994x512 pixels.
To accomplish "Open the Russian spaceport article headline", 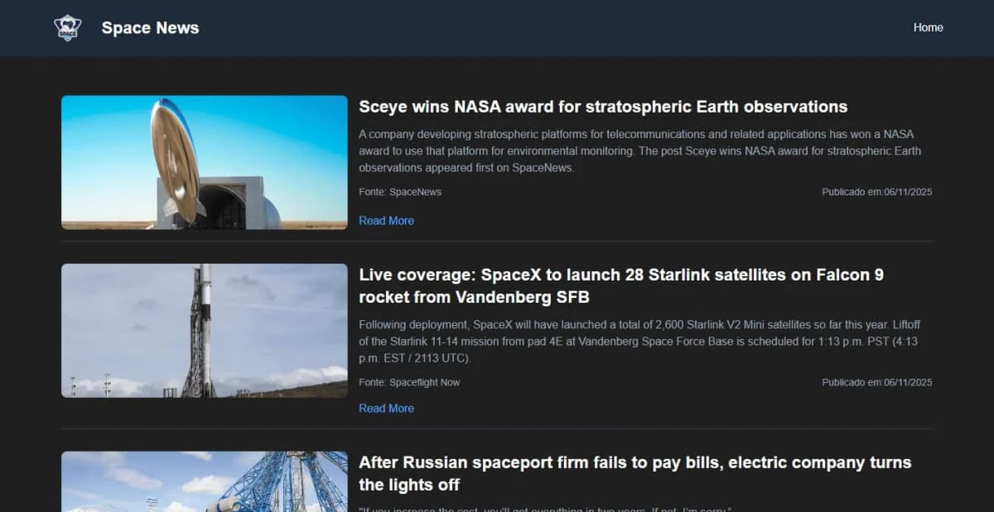I will pyautogui.click(x=635, y=473).
